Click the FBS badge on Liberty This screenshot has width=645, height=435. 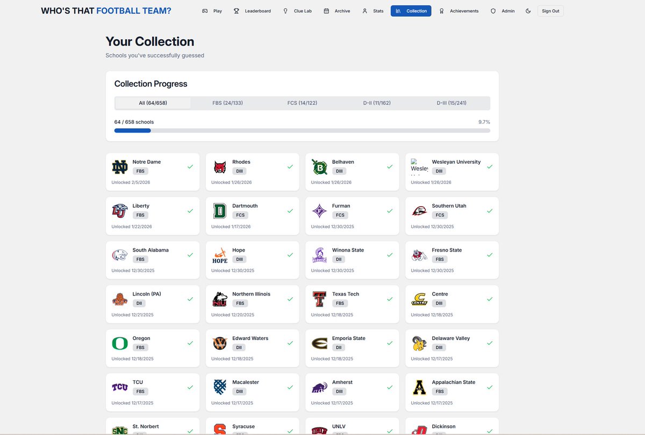(x=140, y=215)
